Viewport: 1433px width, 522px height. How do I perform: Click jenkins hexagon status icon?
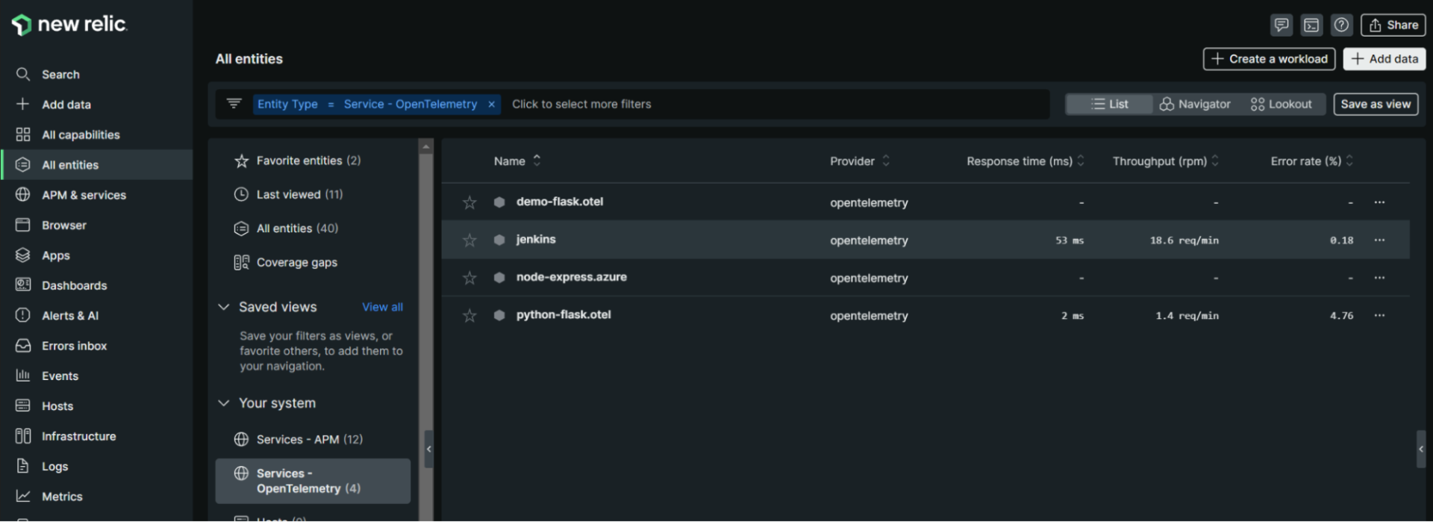pyautogui.click(x=499, y=240)
